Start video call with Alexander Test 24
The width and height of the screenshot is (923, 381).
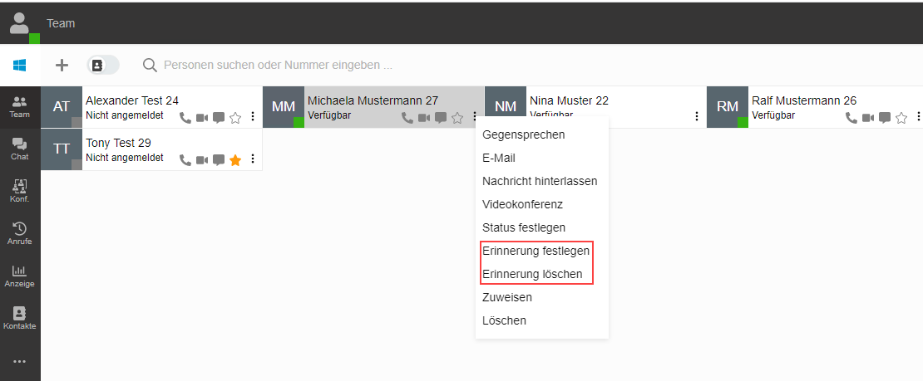tap(202, 118)
